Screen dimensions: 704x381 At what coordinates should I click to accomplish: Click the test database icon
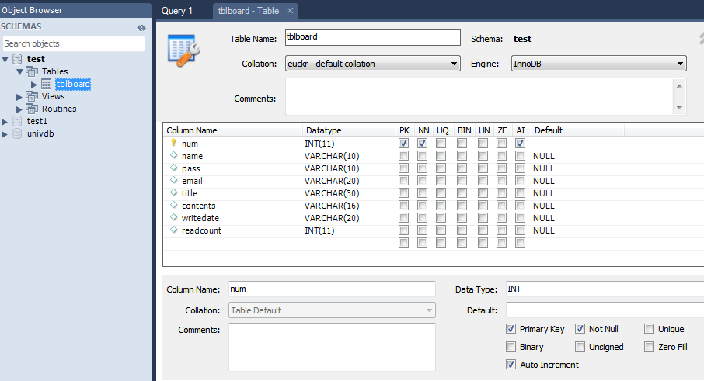[x=17, y=59]
